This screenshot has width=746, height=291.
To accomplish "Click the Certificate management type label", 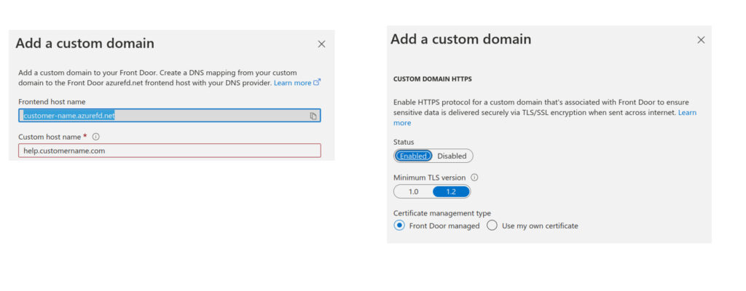I will tap(442, 213).
